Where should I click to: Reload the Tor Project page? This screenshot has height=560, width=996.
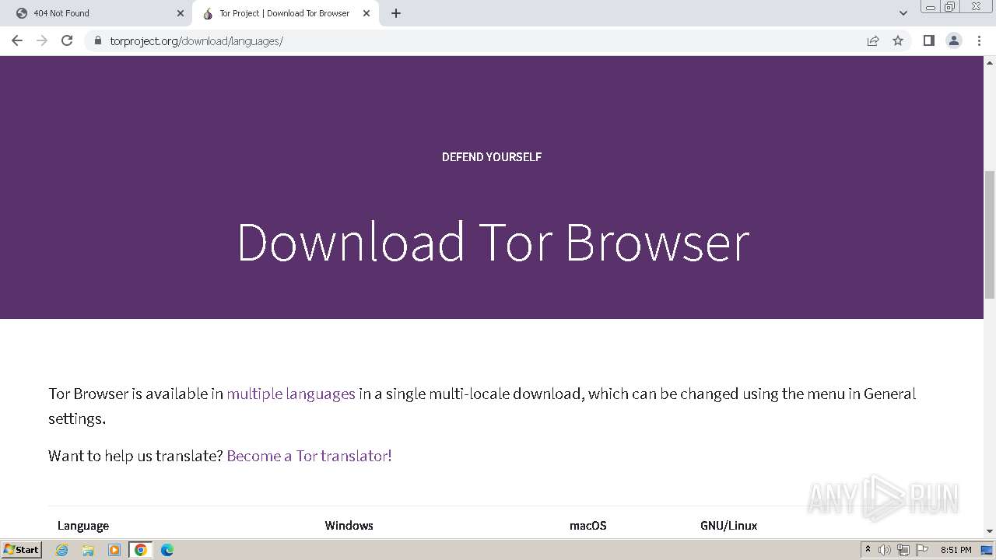point(67,40)
